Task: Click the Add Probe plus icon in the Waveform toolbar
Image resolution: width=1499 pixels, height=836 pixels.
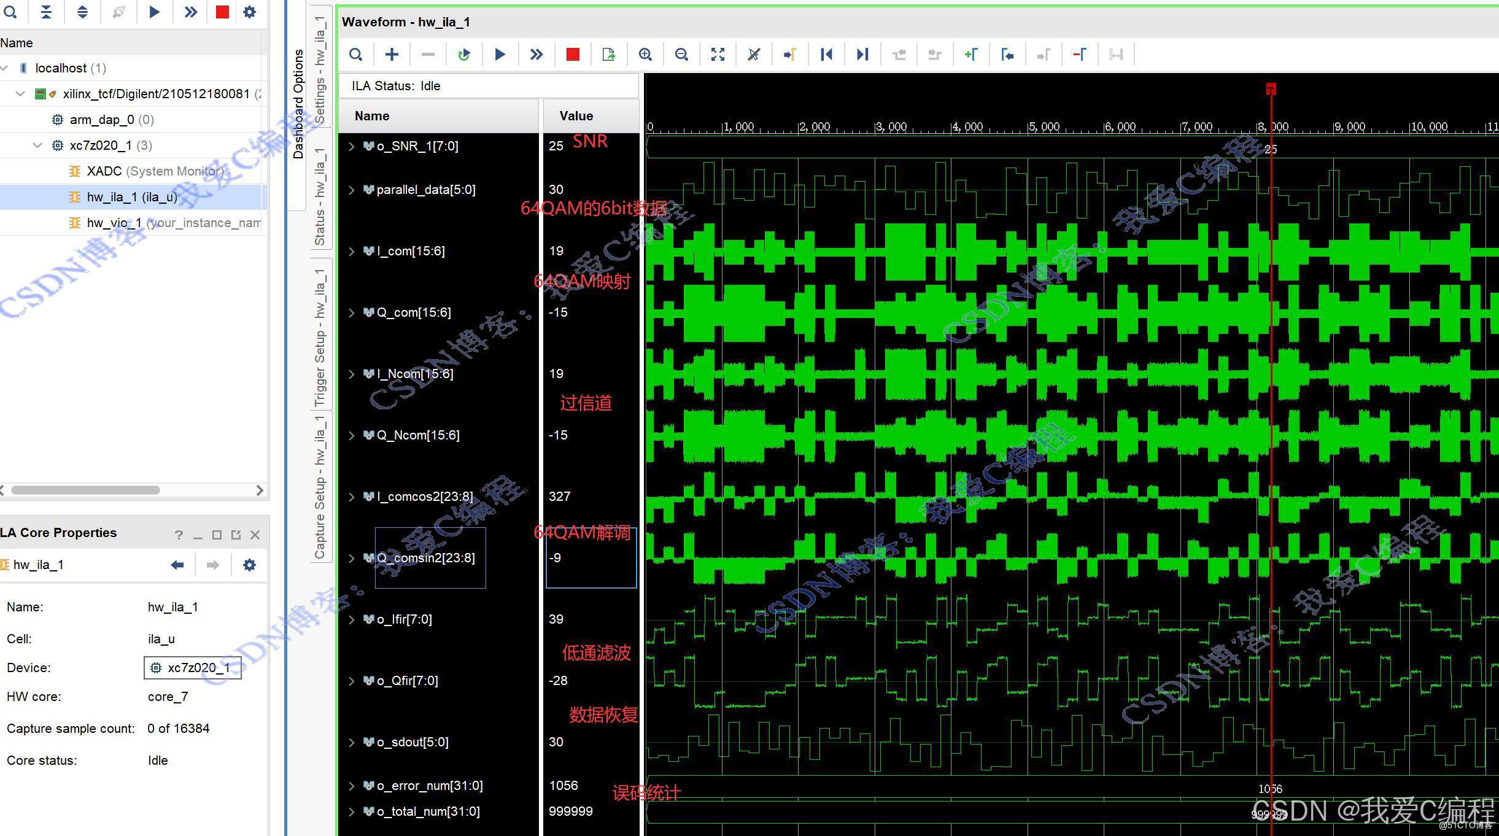Action: coord(392,55)
